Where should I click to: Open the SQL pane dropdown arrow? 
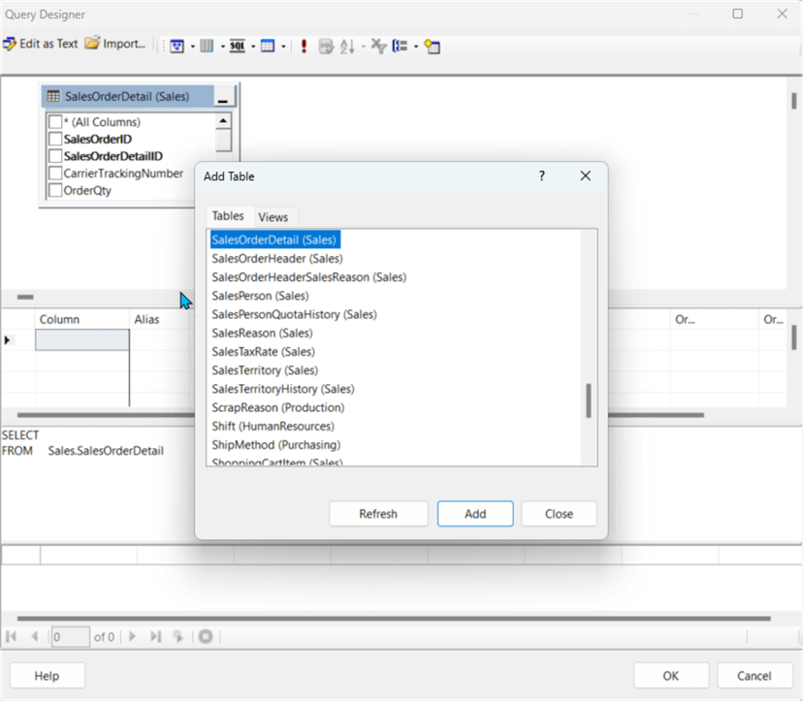(253, 46)
